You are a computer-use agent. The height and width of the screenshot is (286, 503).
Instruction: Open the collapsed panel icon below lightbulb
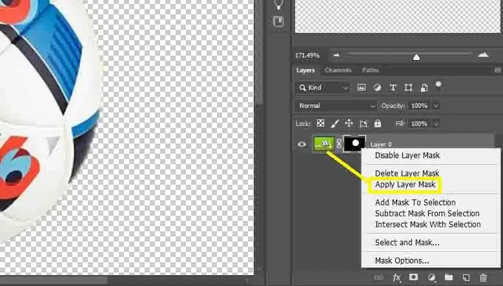point(278,21)
